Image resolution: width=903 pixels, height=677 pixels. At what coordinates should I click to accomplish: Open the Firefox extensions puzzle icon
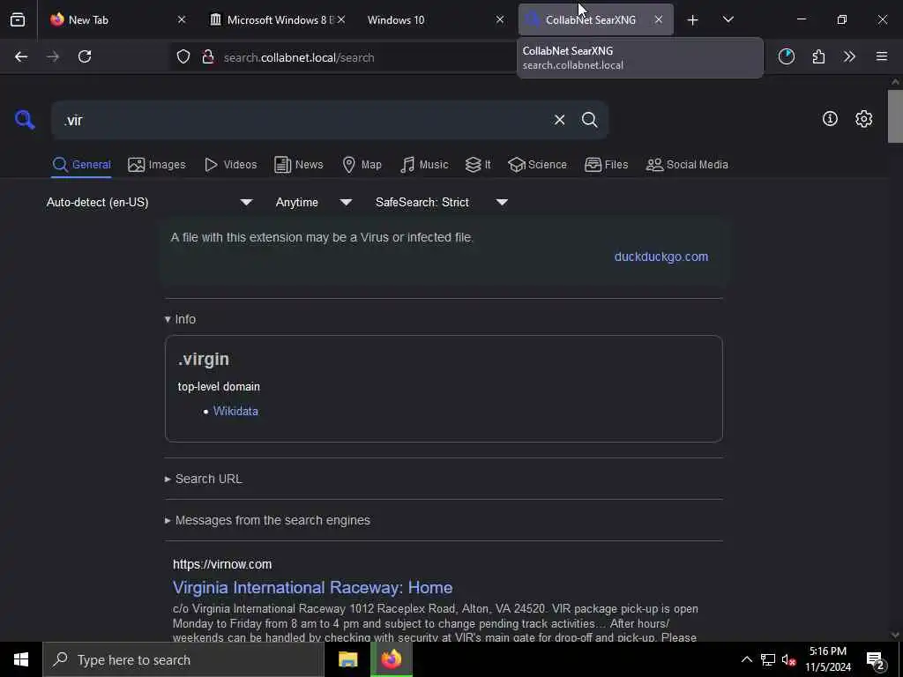818,56
